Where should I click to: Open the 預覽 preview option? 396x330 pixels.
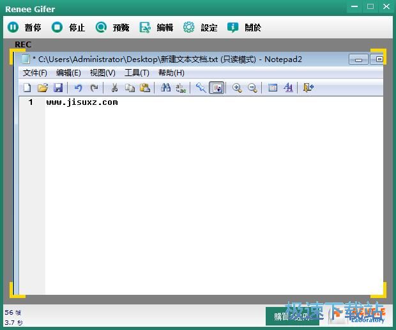pos(112,27)
